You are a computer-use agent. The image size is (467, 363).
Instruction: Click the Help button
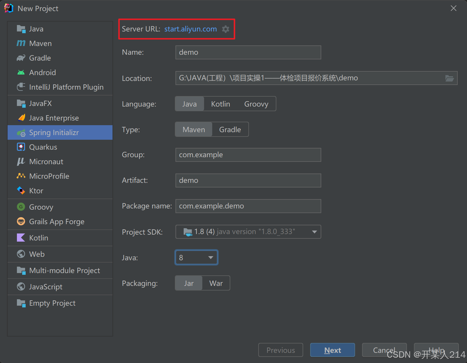(x=436, y=350)
